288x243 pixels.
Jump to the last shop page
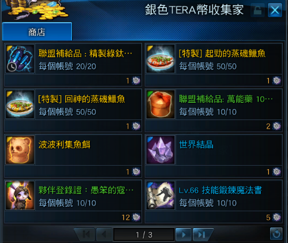pos(202,234)
